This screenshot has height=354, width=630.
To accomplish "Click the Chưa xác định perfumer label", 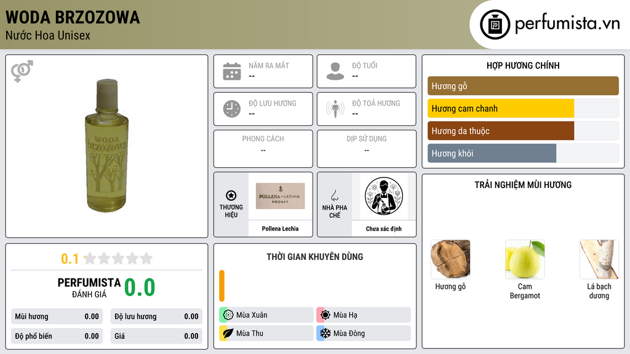I will [x=384, y=229].
